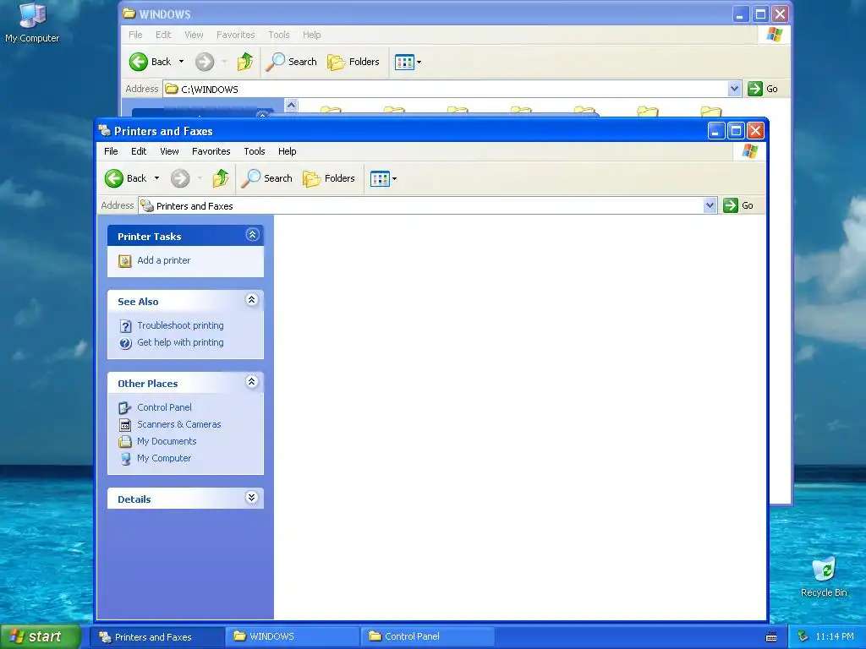866x649 pixels.
Task: Click Back button in WINDOWS window
Action: 151,62
